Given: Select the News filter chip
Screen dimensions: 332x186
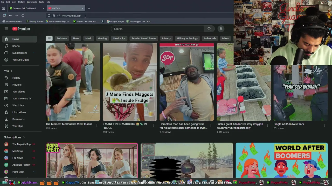Looking at the screenshot, I should (x=76, y=38).
